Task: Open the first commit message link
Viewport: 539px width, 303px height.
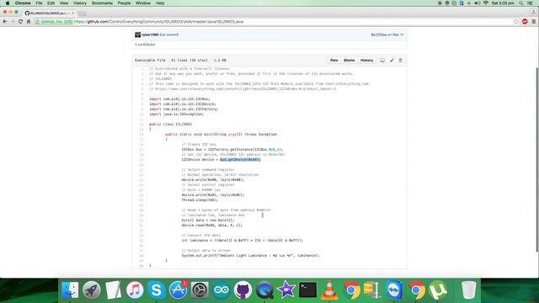Action: [x=168, y=35]
